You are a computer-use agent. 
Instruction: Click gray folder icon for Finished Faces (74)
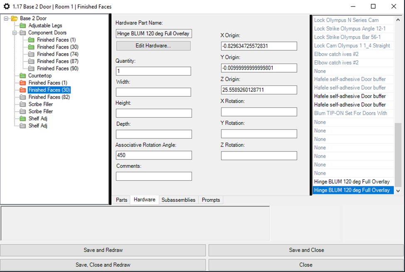click(32, 54)
